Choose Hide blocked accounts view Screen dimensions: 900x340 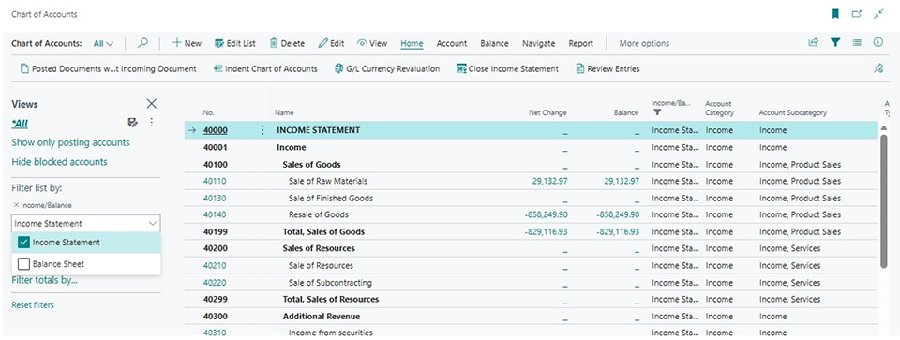(59, 162)
